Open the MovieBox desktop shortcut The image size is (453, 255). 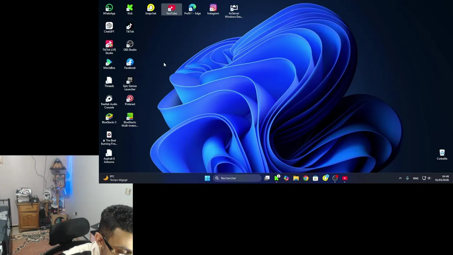109,64
